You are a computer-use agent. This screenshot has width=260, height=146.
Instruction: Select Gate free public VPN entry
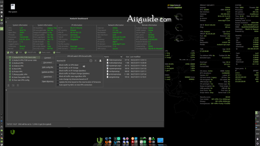pyautogui.click(x=23, y=77)
